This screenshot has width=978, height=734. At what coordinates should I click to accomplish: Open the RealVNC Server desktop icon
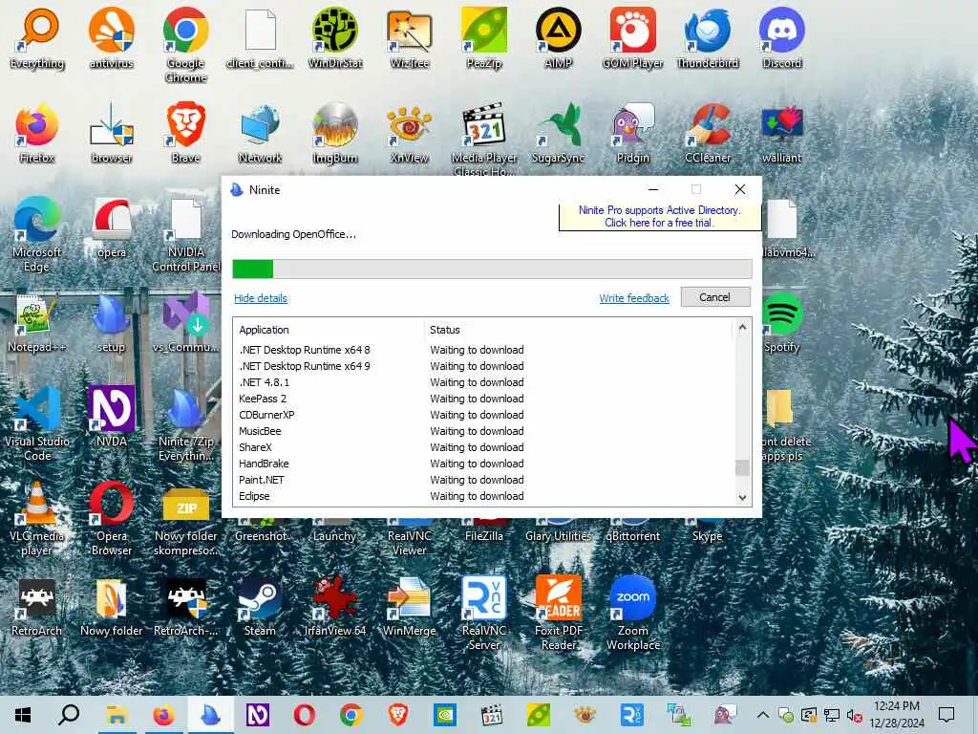(484, 613)
